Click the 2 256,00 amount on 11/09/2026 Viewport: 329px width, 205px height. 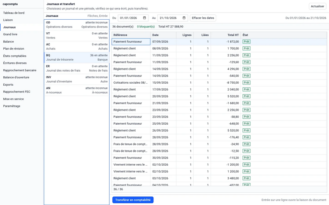pyautogui.click(x=226, y=55)
